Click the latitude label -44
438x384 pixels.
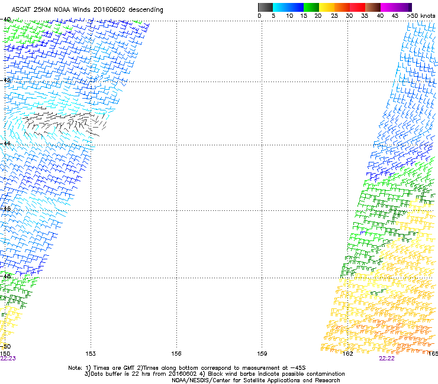tap(5, 144)
